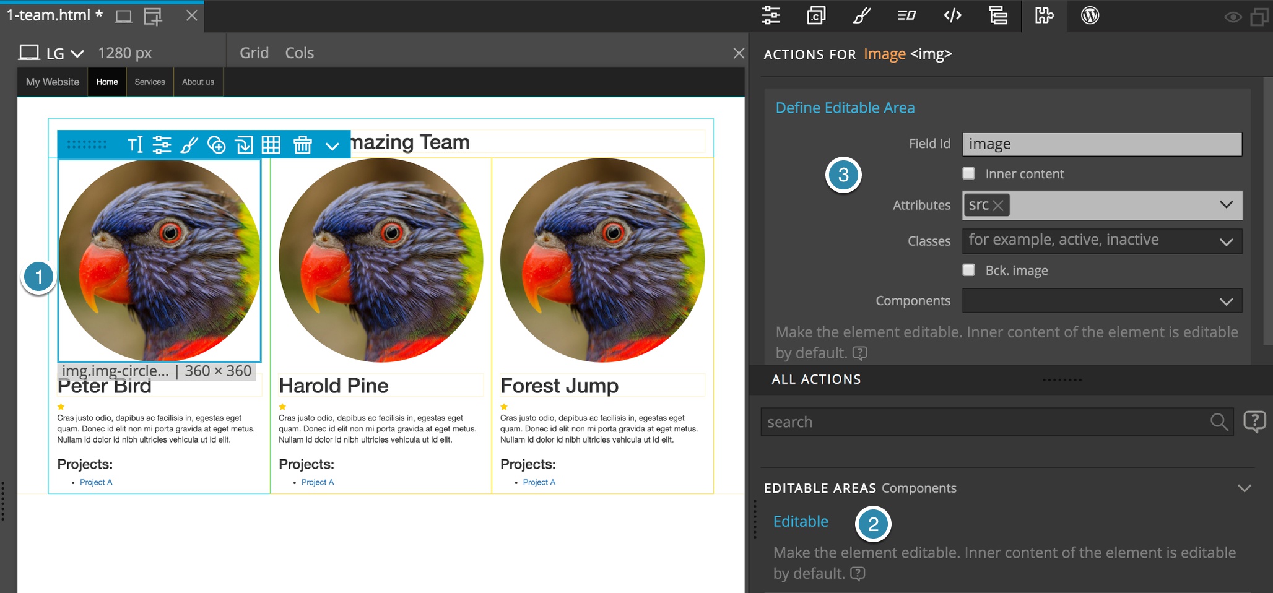Image resolution: width=1273 pixels, height=593 pixels.
Task: Toggle the Inner content checkbox
Action: 969,173
